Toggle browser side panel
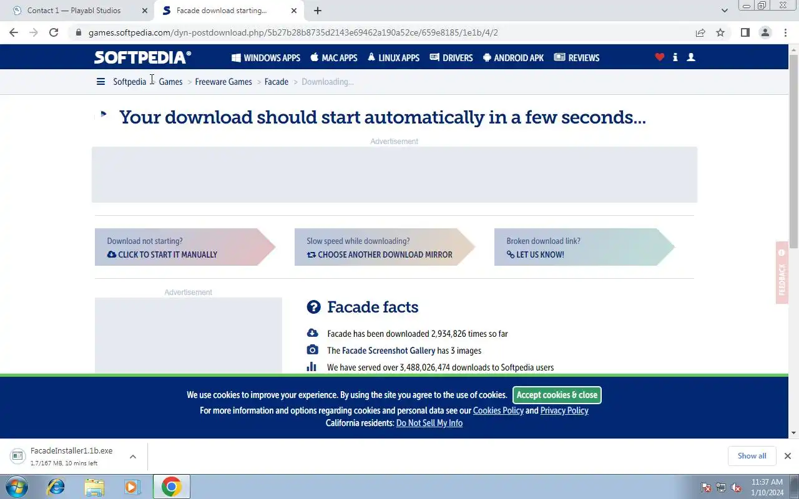Viewport: 799px width, 499px height. click(x=745, y=32)
